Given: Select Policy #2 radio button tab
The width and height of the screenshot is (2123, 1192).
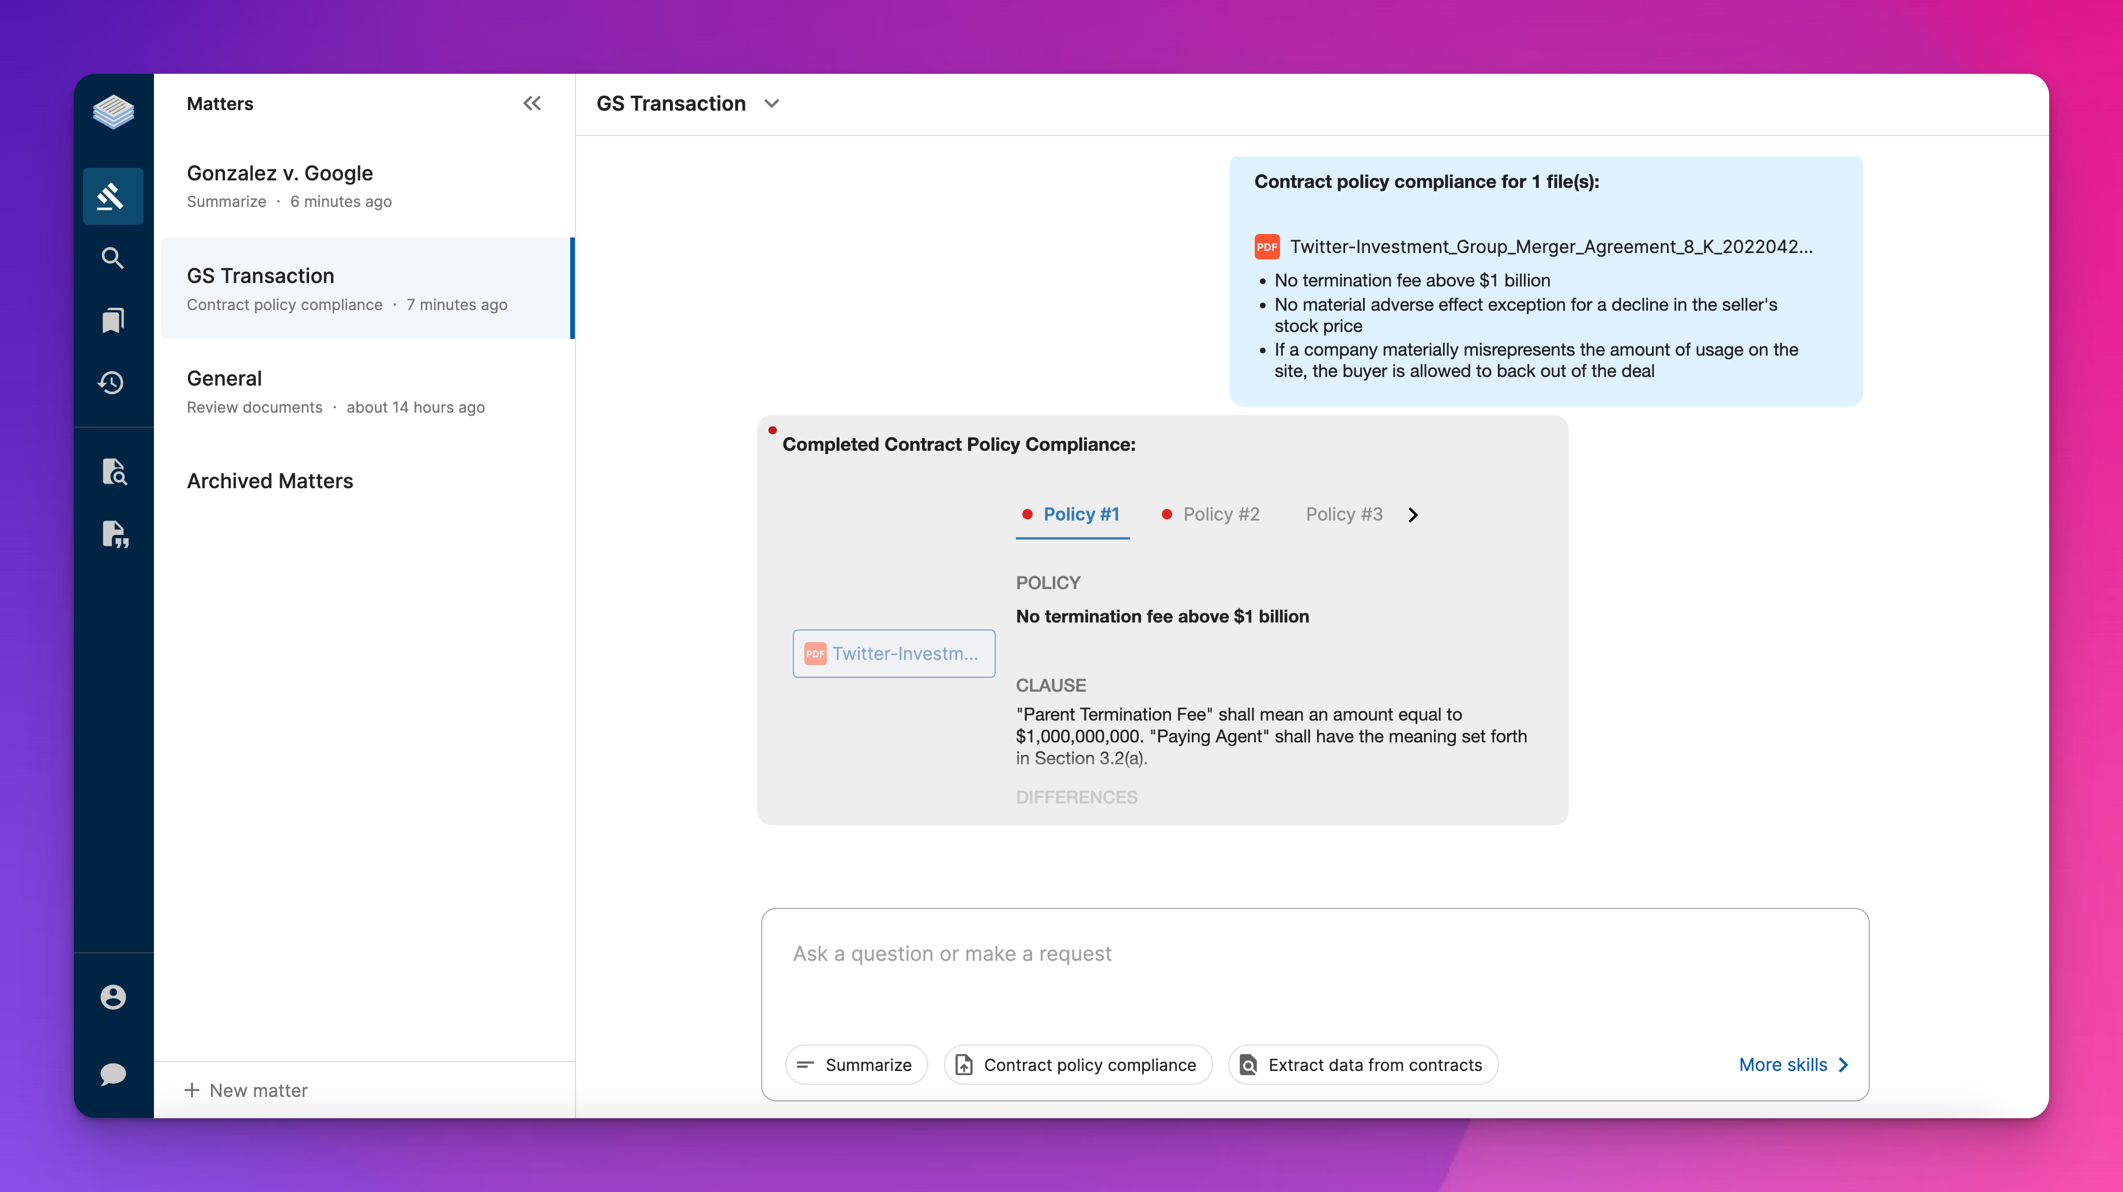Looking at the screenshot, I should coord(1222,513).
